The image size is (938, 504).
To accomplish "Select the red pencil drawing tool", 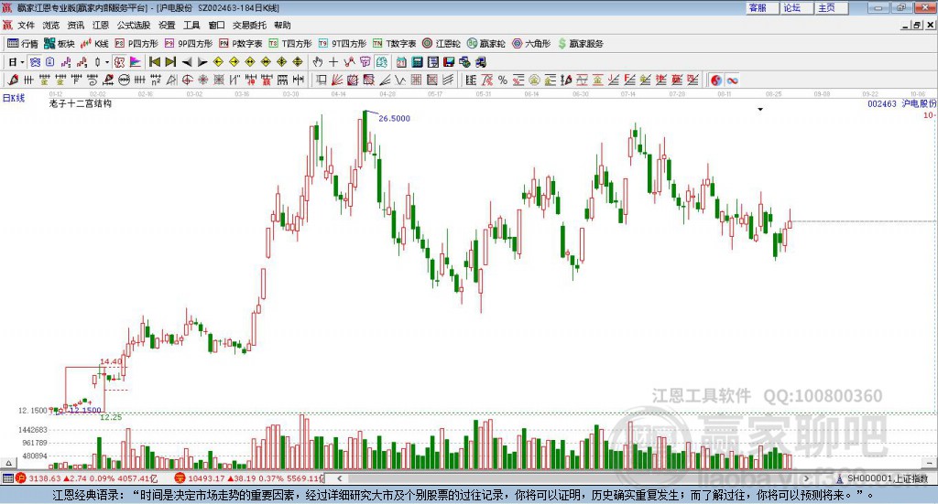I will pyautogui.click(x=13, y=80).
